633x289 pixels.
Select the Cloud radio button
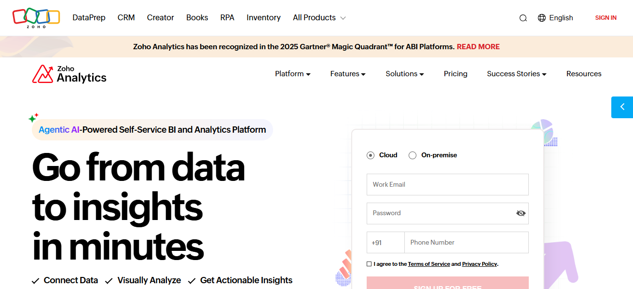click(371, 155)
